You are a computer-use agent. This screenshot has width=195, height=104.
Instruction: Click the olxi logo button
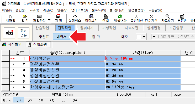[x=9, y=33]
